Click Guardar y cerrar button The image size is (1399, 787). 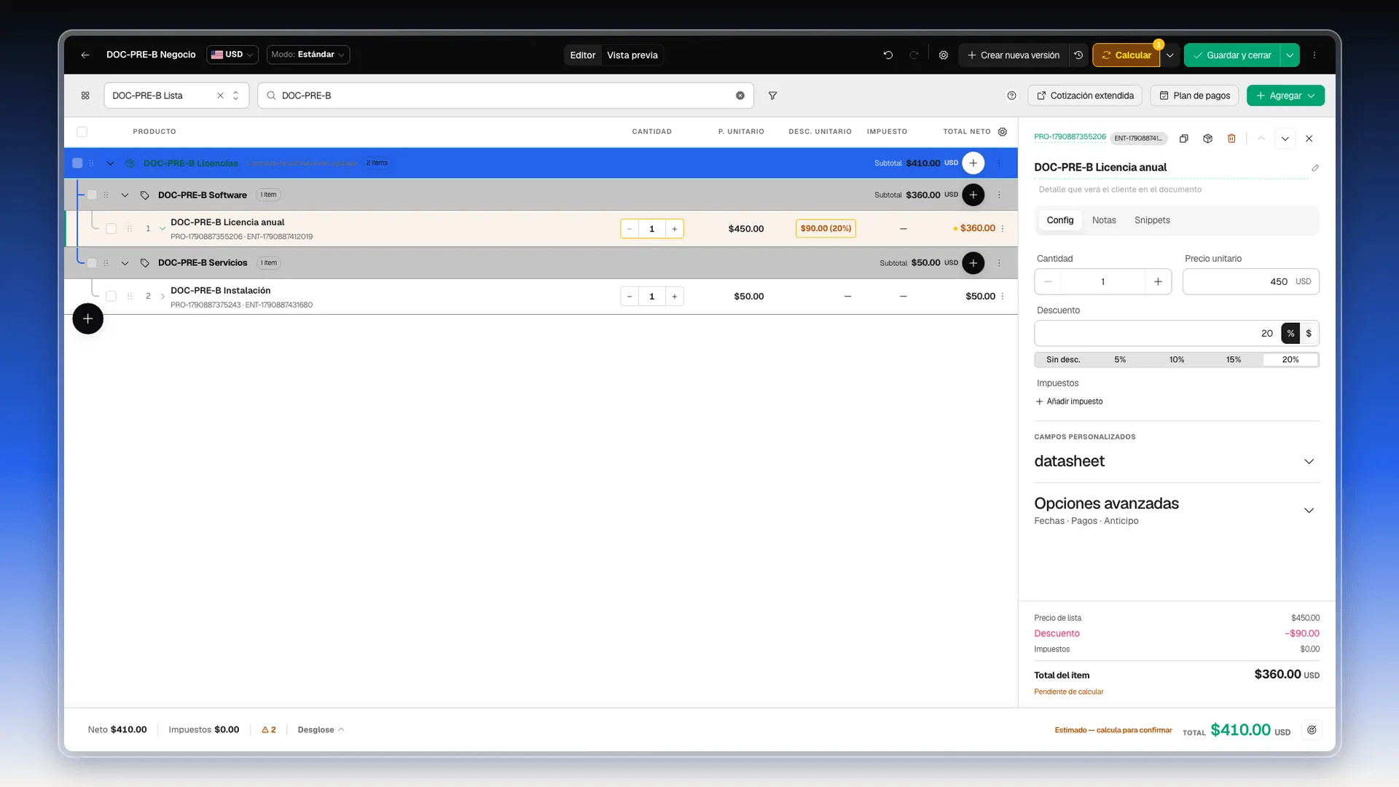pyautogui.click(x=1232, y=55)
